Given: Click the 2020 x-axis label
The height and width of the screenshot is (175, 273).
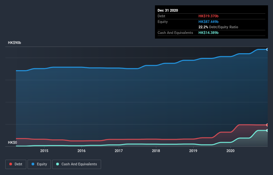Looking at the screenshot, I should 230,151.
